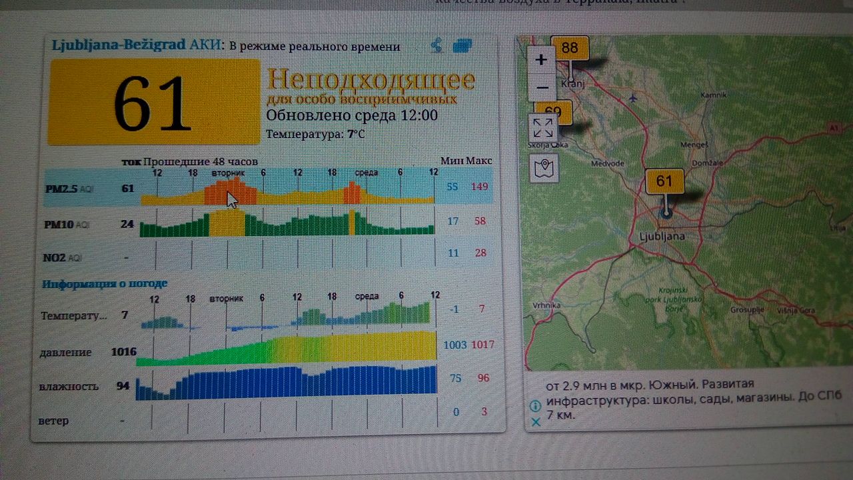Click 'Прошедшие 48 часов' header text
This screenshot has height=480, width=853.
click(x=200, y=161)
